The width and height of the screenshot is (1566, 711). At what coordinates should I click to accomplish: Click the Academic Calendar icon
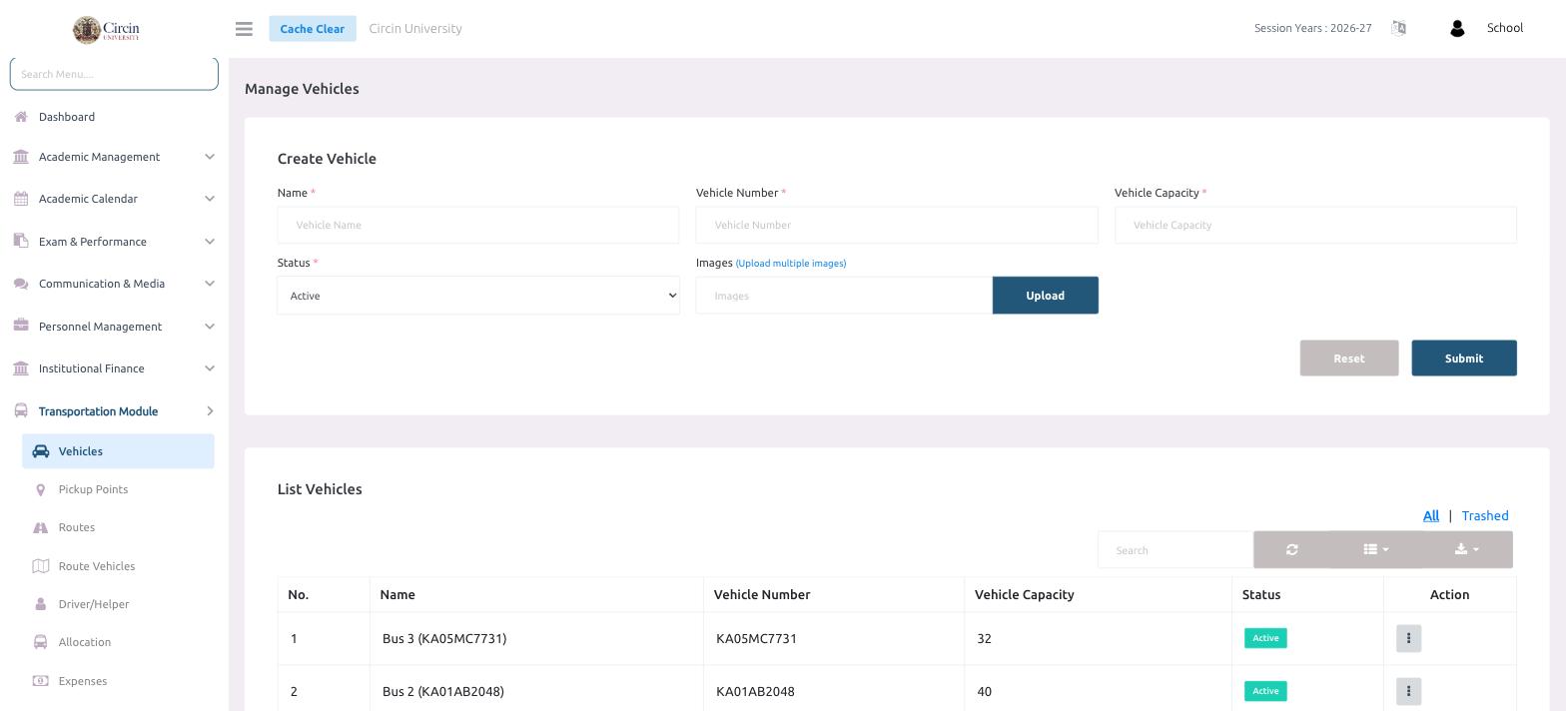[21, 199]
